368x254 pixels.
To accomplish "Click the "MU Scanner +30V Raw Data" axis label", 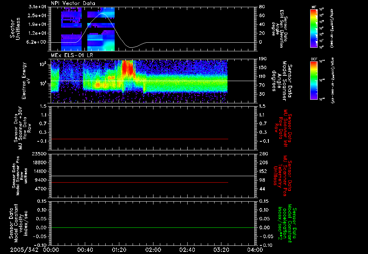I will pyautogui.click(x=23, y=128).
